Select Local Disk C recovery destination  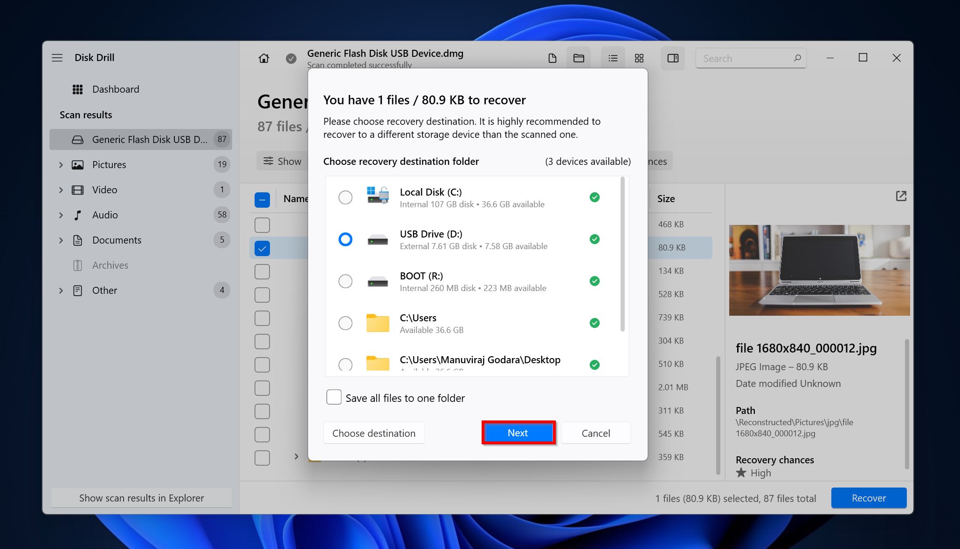345,197
